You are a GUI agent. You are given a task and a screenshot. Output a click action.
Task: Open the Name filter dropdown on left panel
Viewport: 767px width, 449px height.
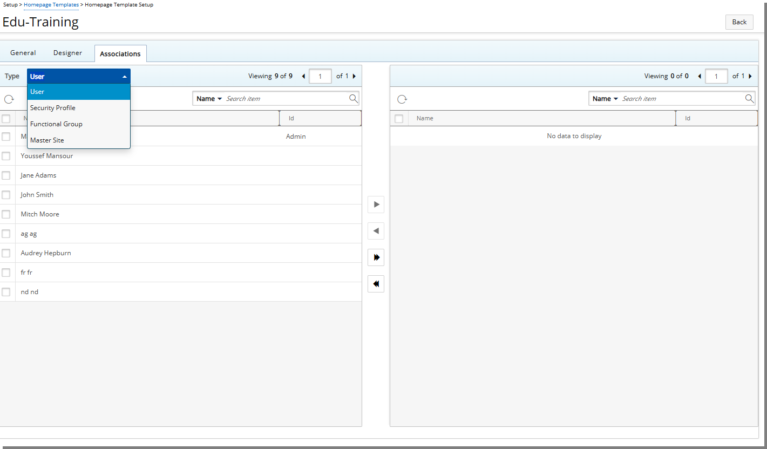tap(208, 98)
